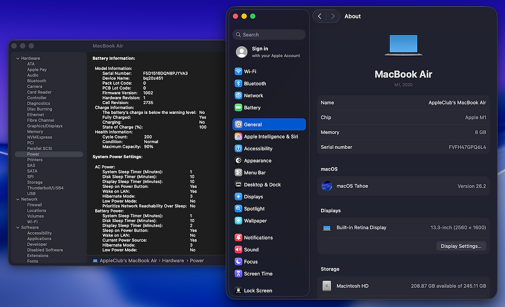This screenshot has height=307, width=505.
Task: Click the Version 26.2 text
Action: pos(472,186)
